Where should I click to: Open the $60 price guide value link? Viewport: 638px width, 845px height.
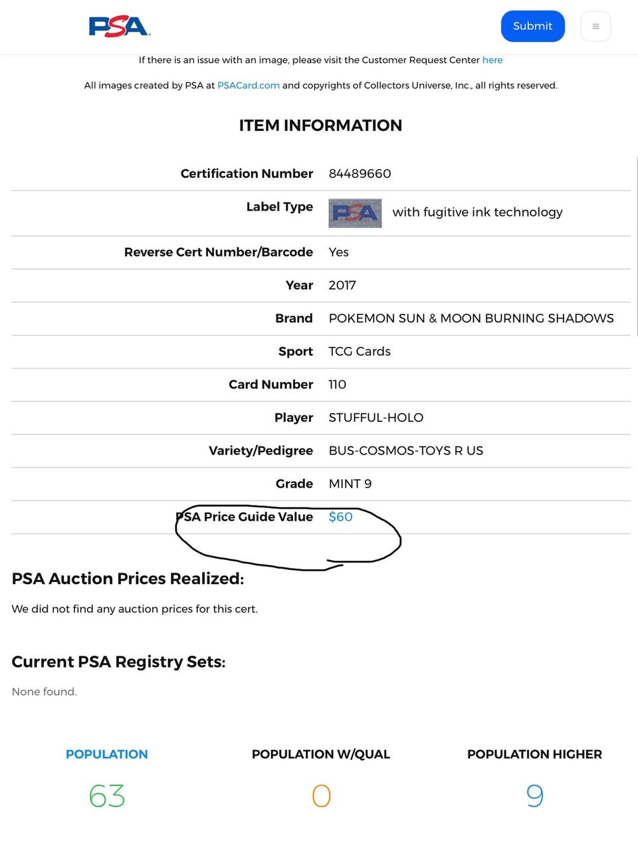click(340, 517)
